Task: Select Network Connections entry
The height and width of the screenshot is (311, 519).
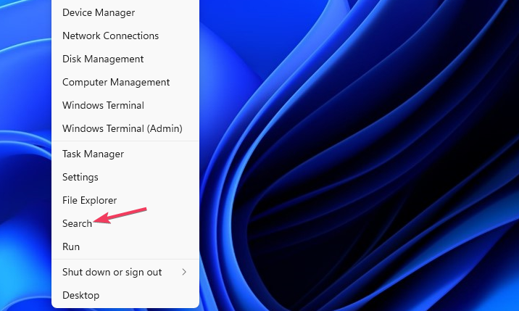Action: [x=125, y=36]
